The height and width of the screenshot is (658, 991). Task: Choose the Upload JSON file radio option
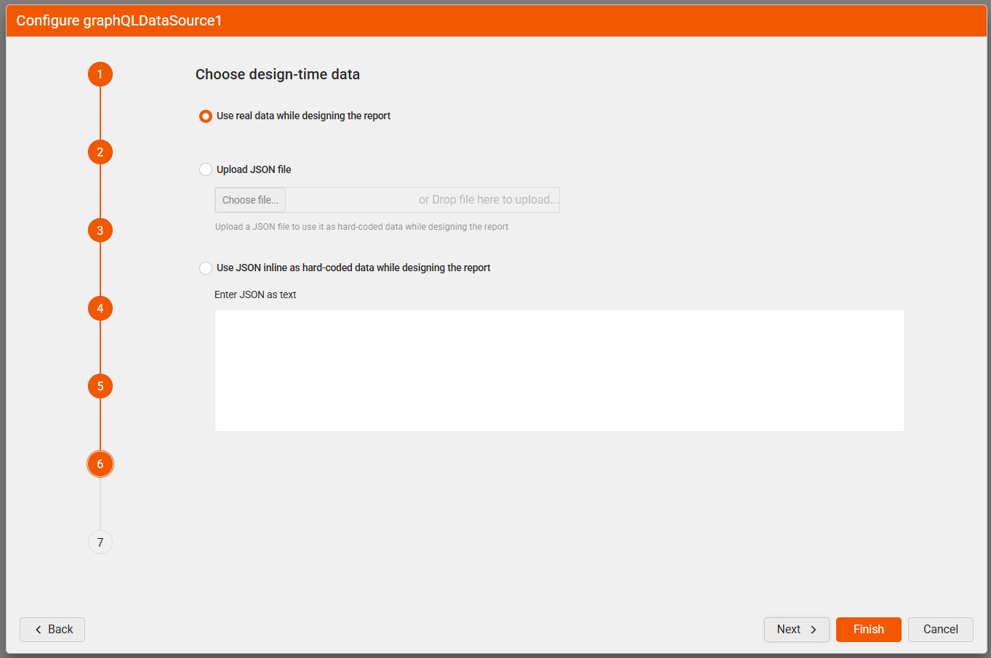click(206, 169)
